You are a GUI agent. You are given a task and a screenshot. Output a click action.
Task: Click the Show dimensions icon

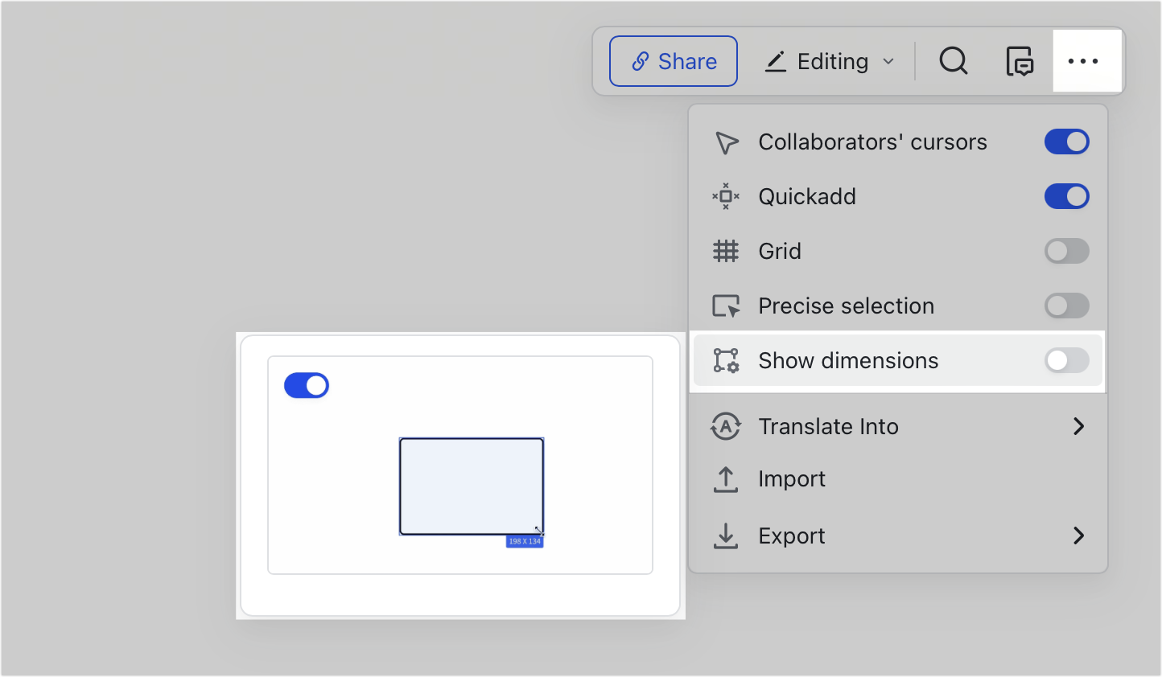coord(726,360)
